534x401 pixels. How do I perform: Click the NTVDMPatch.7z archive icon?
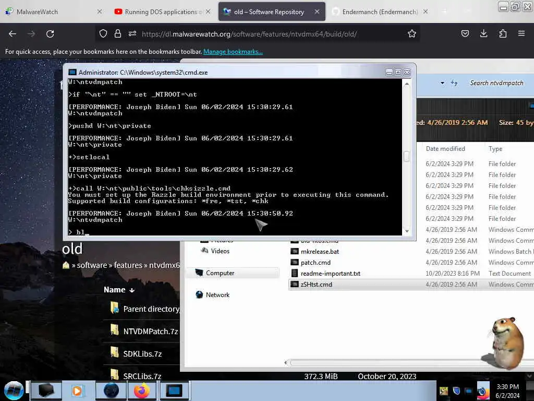pos(114,330)
